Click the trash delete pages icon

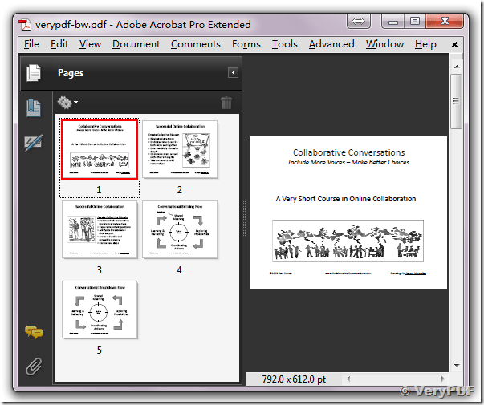(x=226, y=103)
